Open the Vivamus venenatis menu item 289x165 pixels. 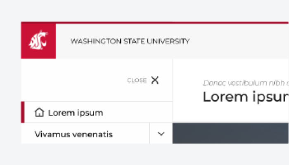[x=74, y=134]
